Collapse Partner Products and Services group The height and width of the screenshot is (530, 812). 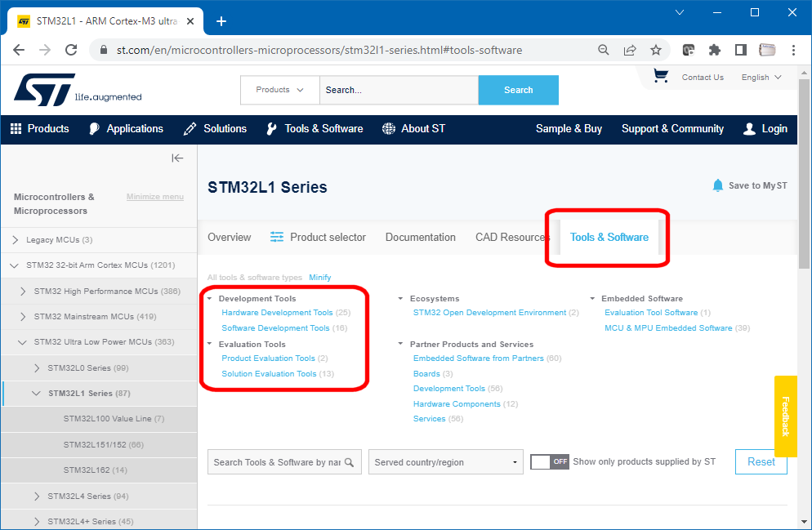400,344
